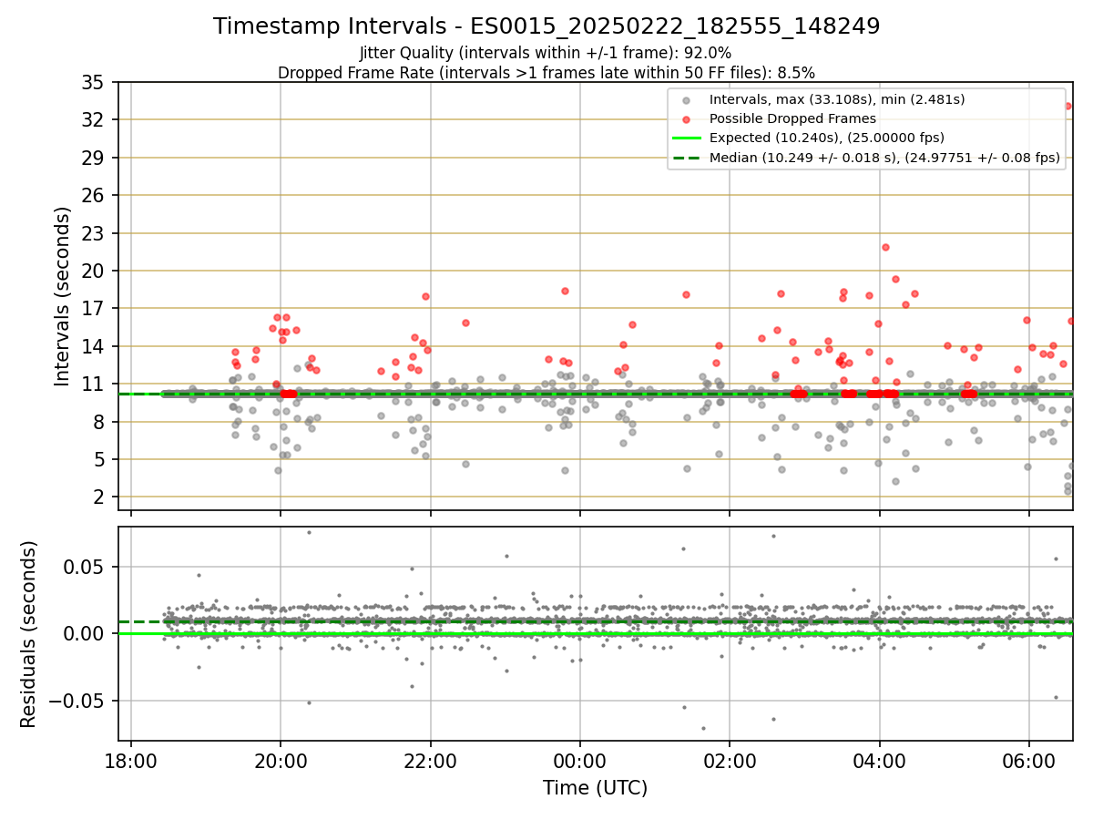This screenshot has height=820, width=1093.
Task: Click the solid green line sample in the legend
Action: tap(687, 138)
